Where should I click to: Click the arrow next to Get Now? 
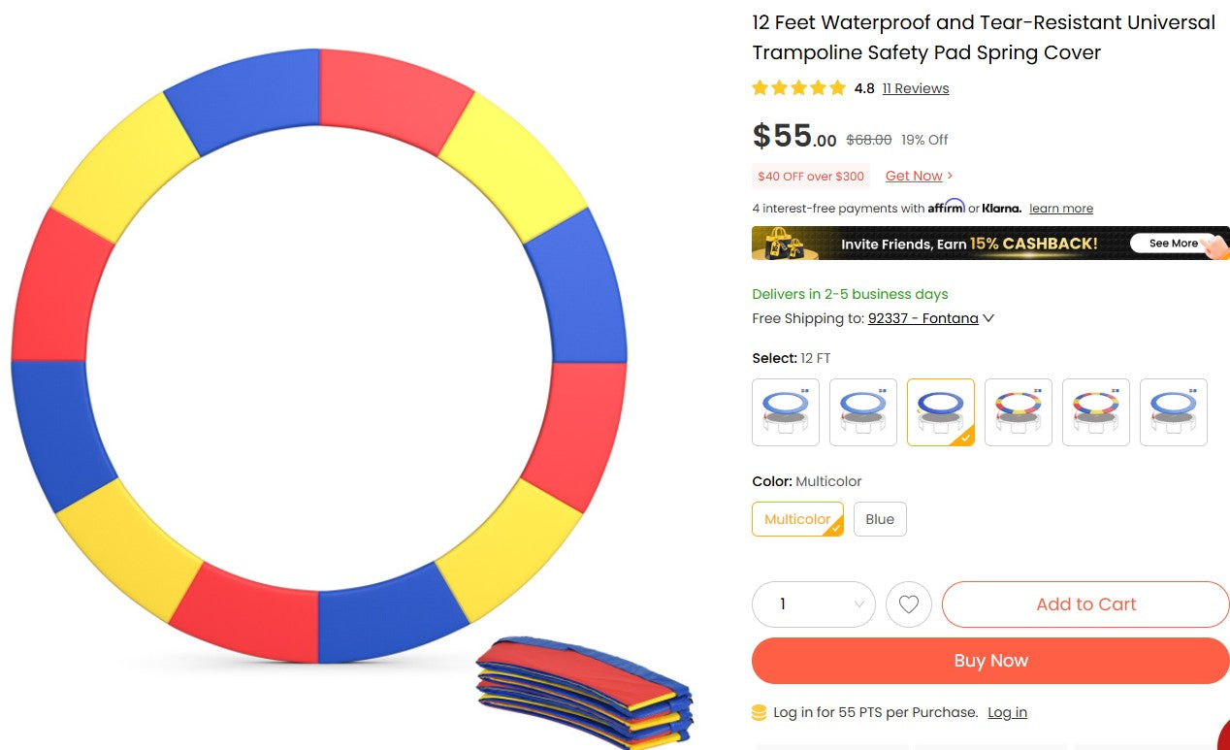[x=950, y=176]
